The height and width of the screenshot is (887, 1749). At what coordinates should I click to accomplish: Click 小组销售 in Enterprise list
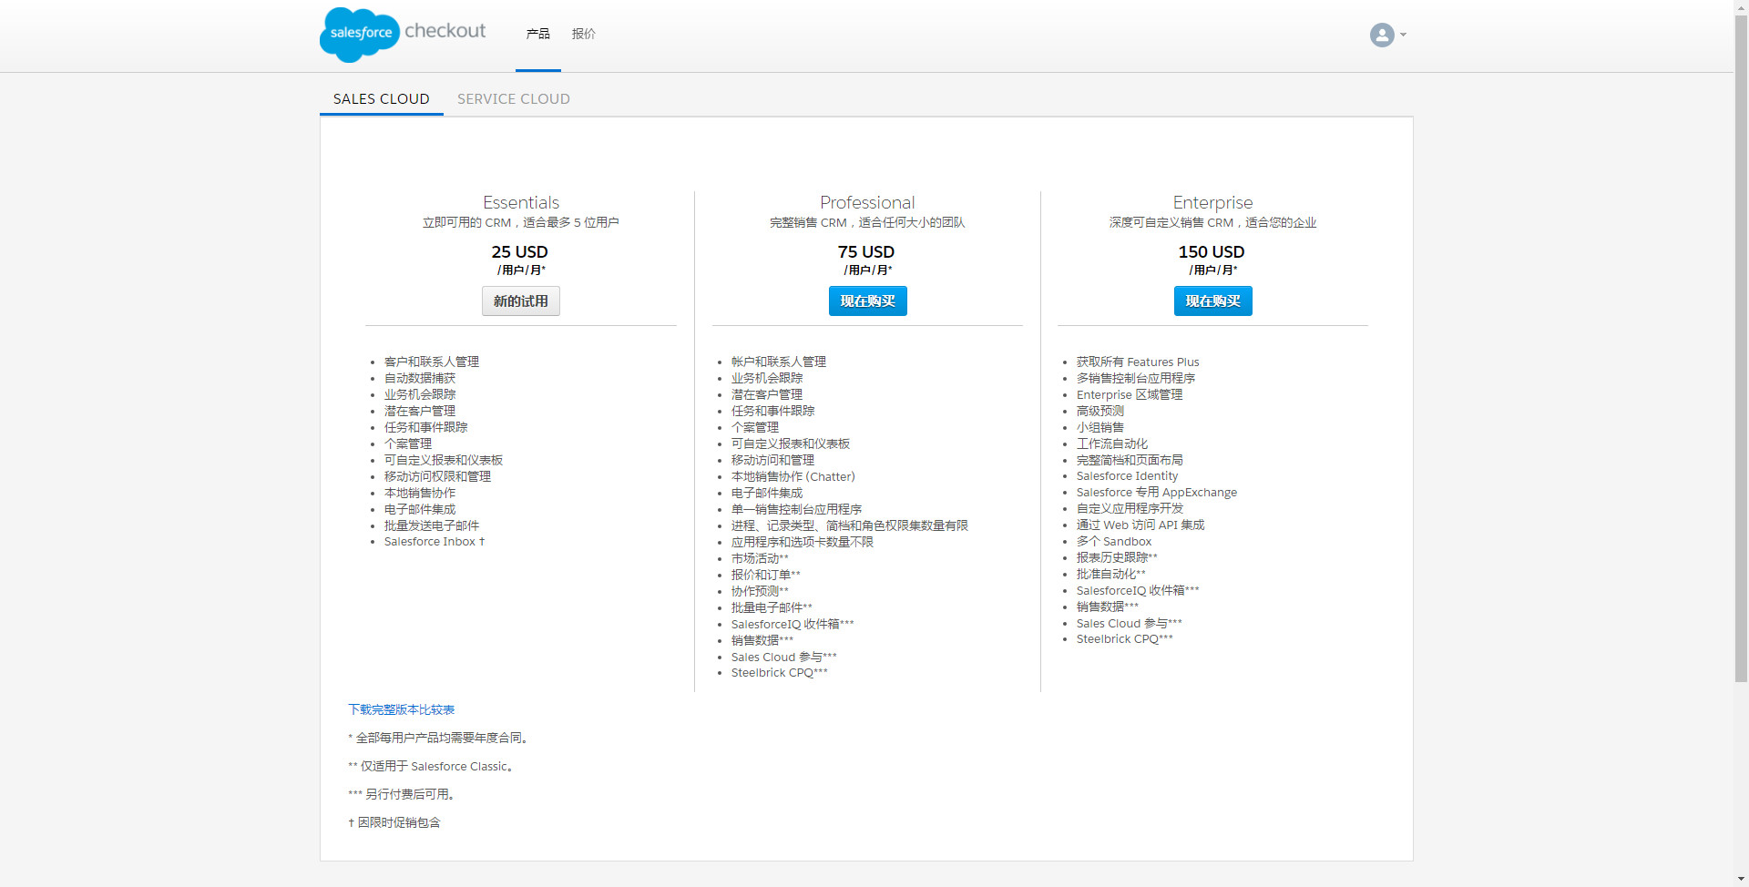1100,427
